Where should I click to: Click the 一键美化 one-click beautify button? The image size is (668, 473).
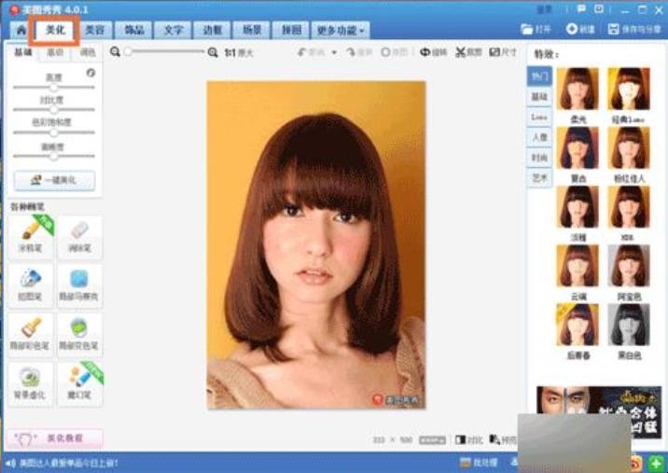[x=54, y=180]
